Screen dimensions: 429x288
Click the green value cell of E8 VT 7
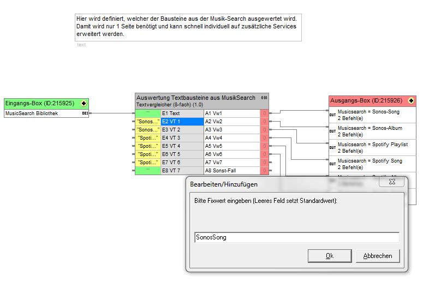[x=148, y=171]
